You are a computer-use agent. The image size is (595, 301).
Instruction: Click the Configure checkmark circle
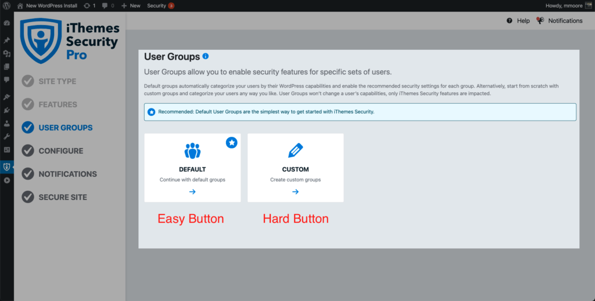(x=28, y=151)
